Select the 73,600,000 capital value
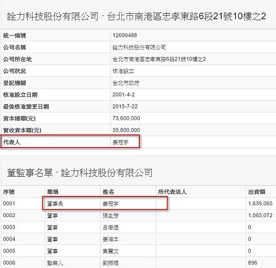 pyautogui.click(x=126, y=118)
